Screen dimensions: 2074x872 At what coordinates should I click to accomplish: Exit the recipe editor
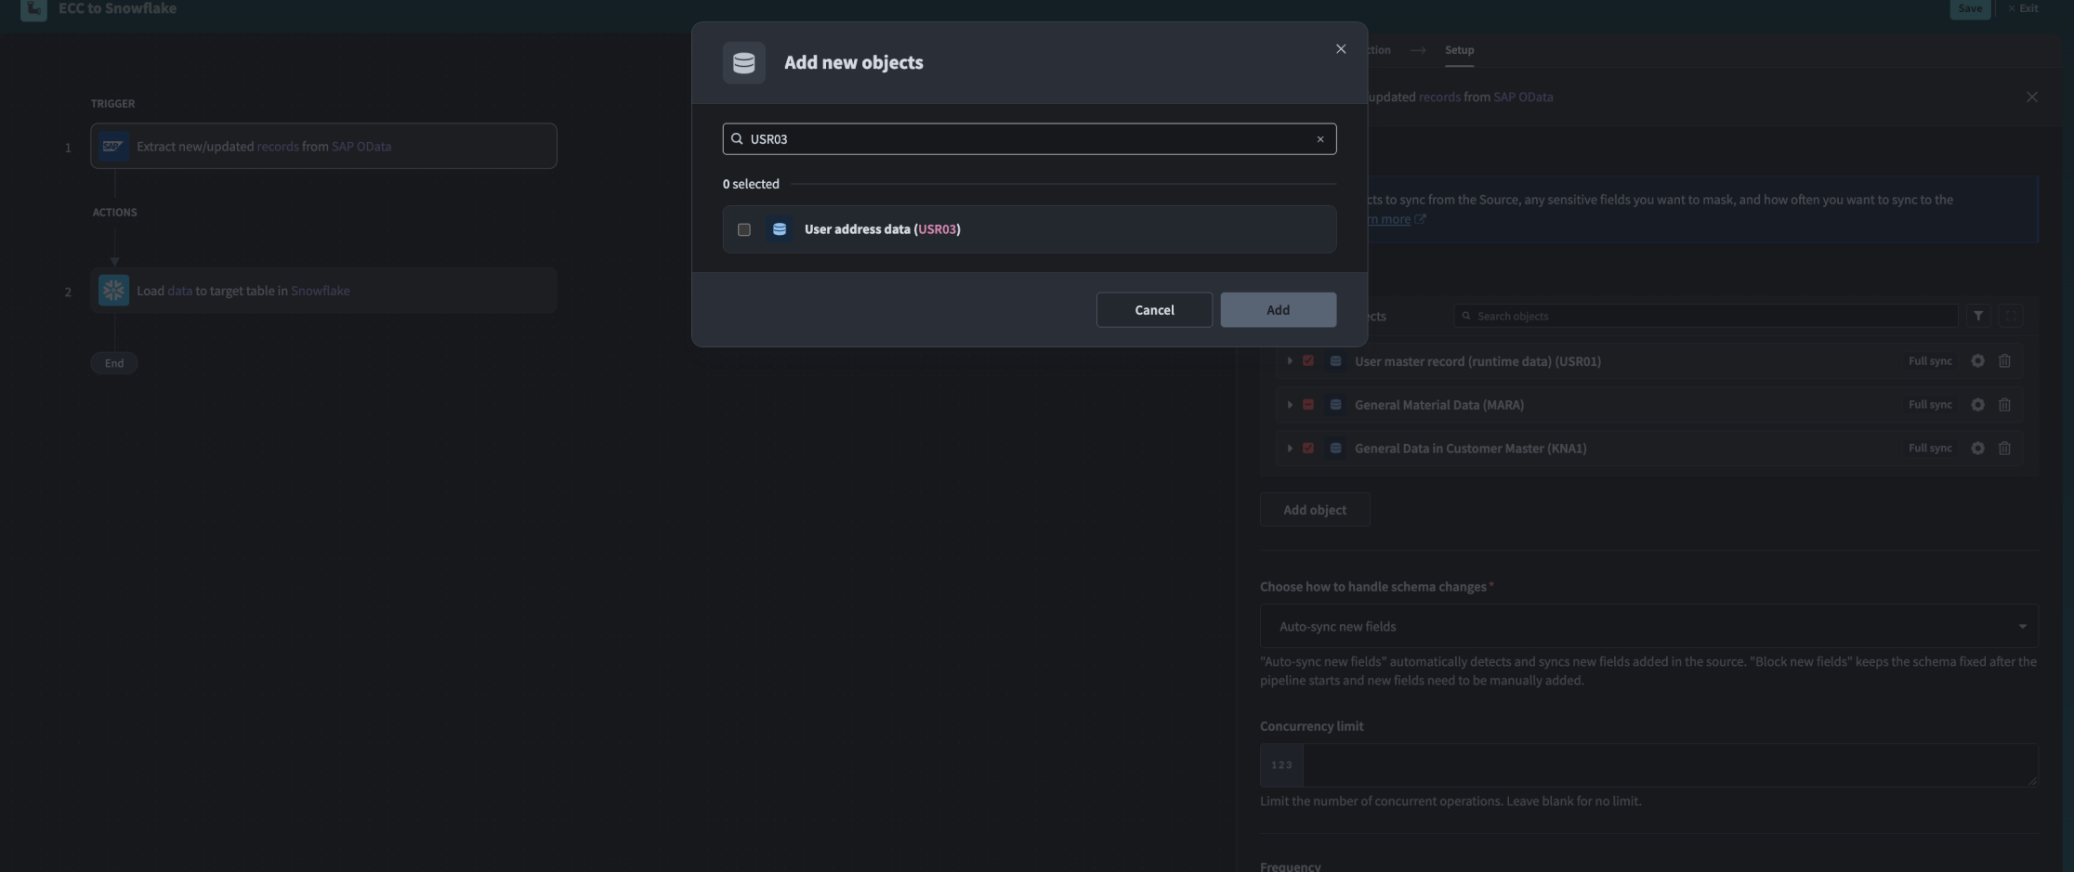click(x=2023, y=8)
